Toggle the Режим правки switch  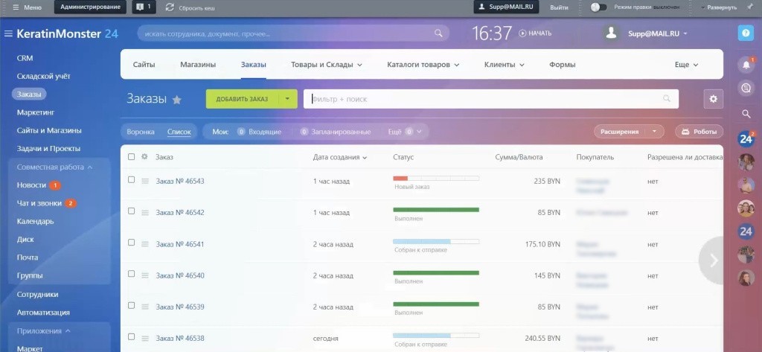coord(598,7)
